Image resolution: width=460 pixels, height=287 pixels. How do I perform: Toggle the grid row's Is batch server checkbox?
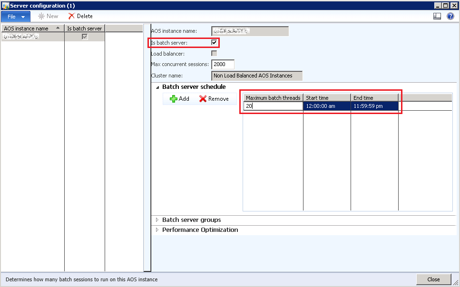[x=85, y=37]
